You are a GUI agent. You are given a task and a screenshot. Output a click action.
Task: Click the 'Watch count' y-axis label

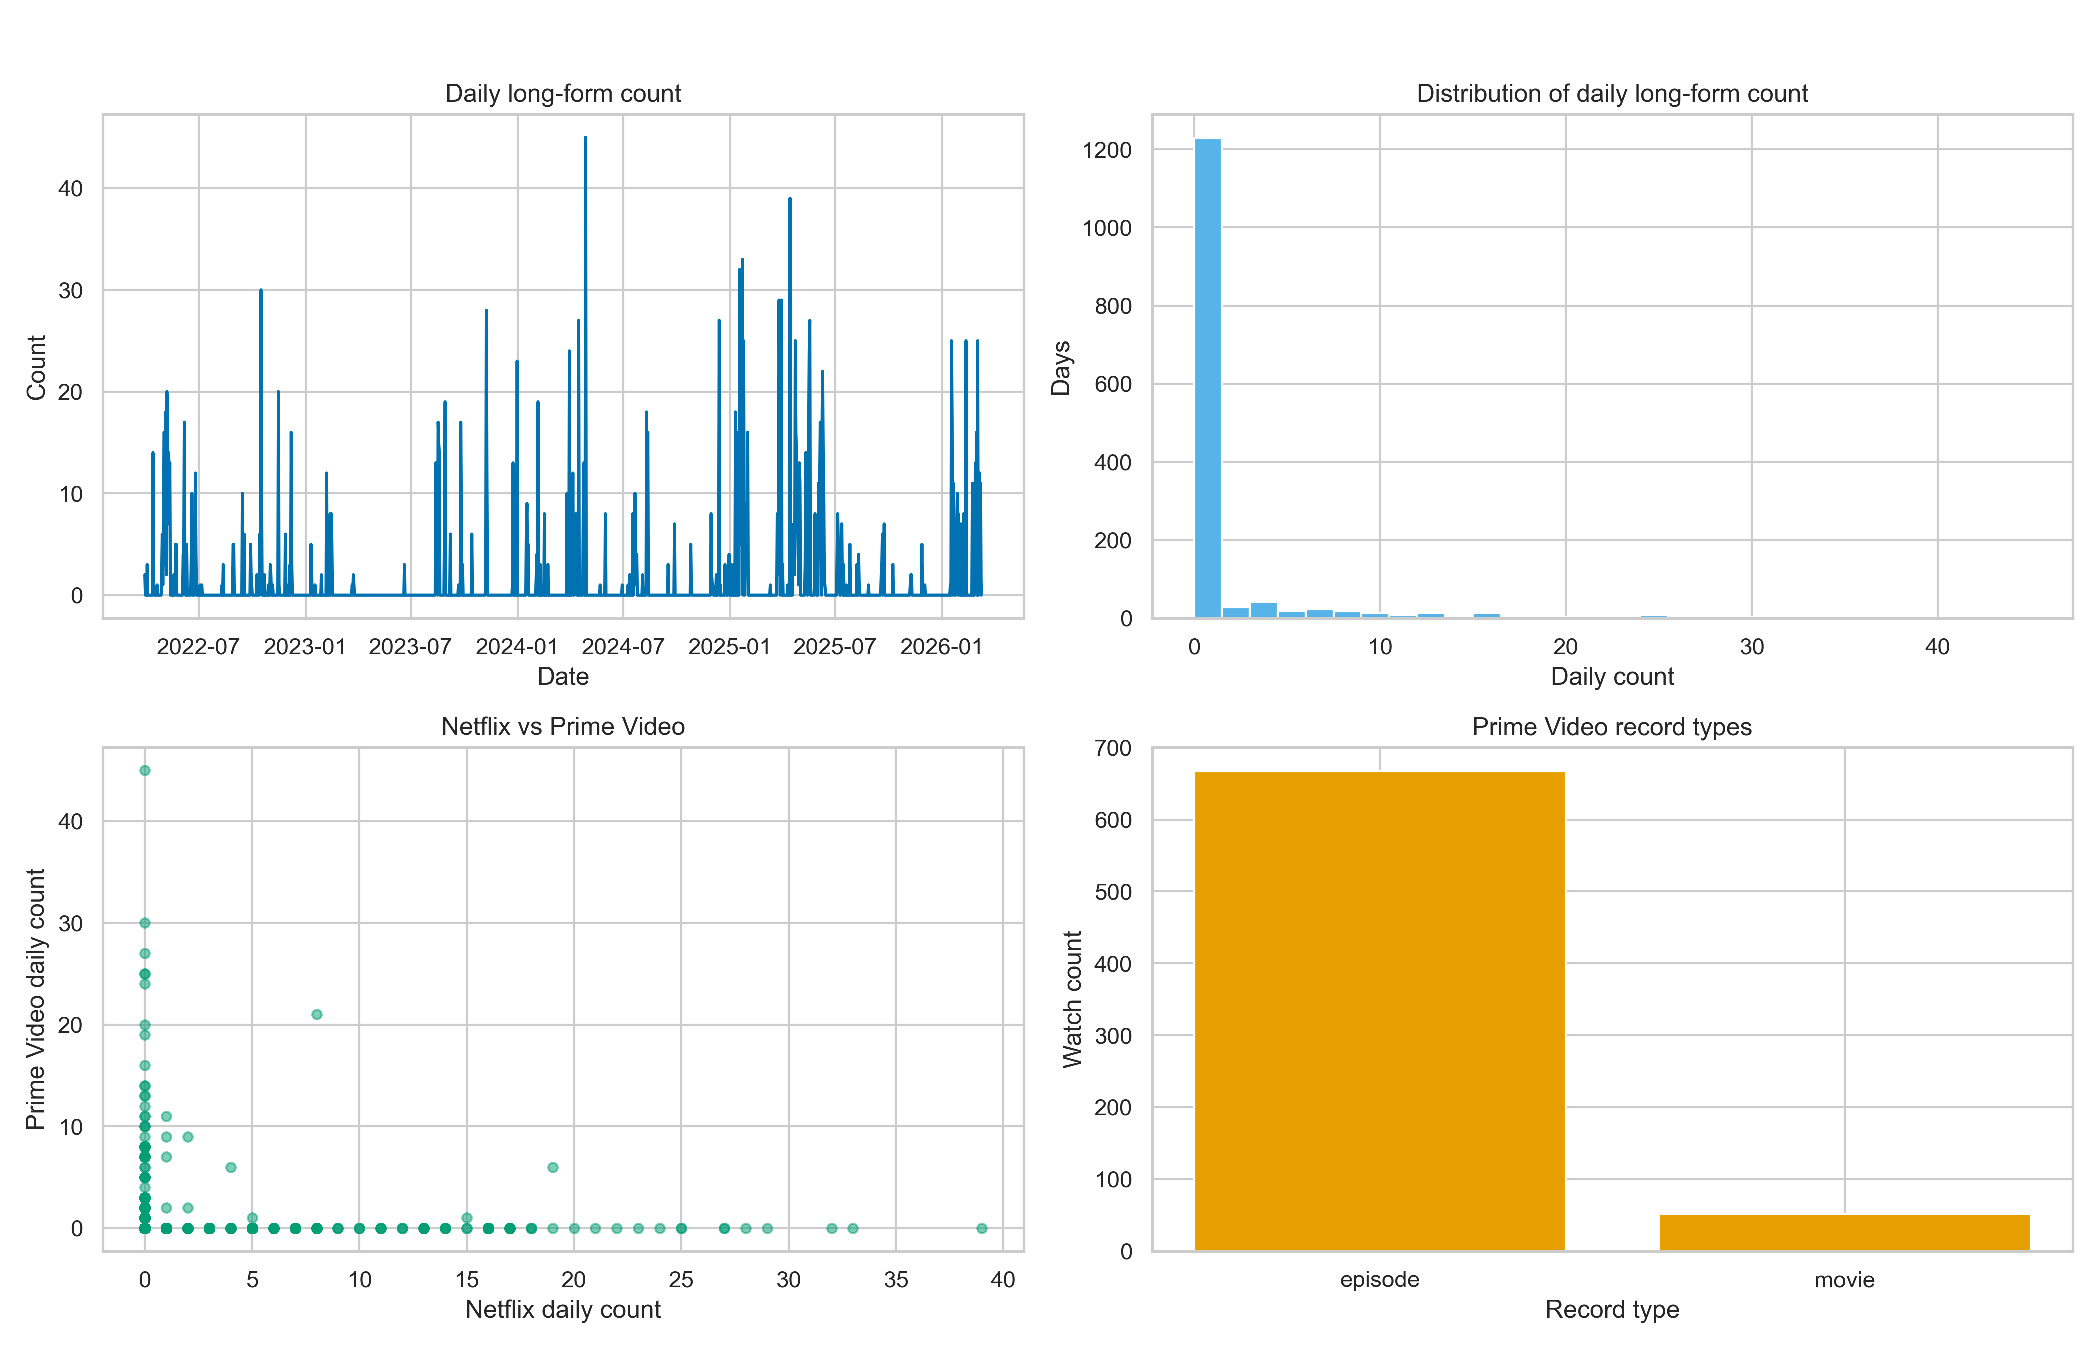pyautogui.click(x=1073, y=999)
